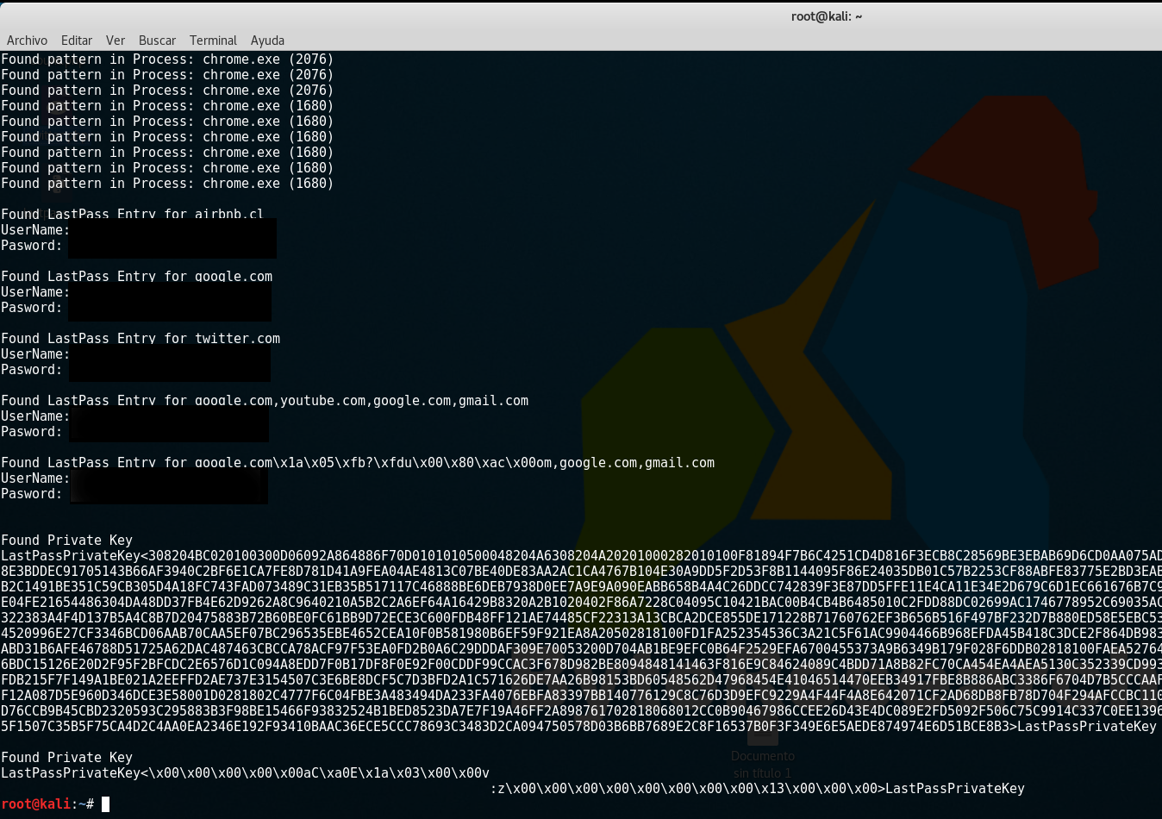This screenshot has height=819, width=1162.
Task: Open the Buscar menu
Action: (157, 41)
